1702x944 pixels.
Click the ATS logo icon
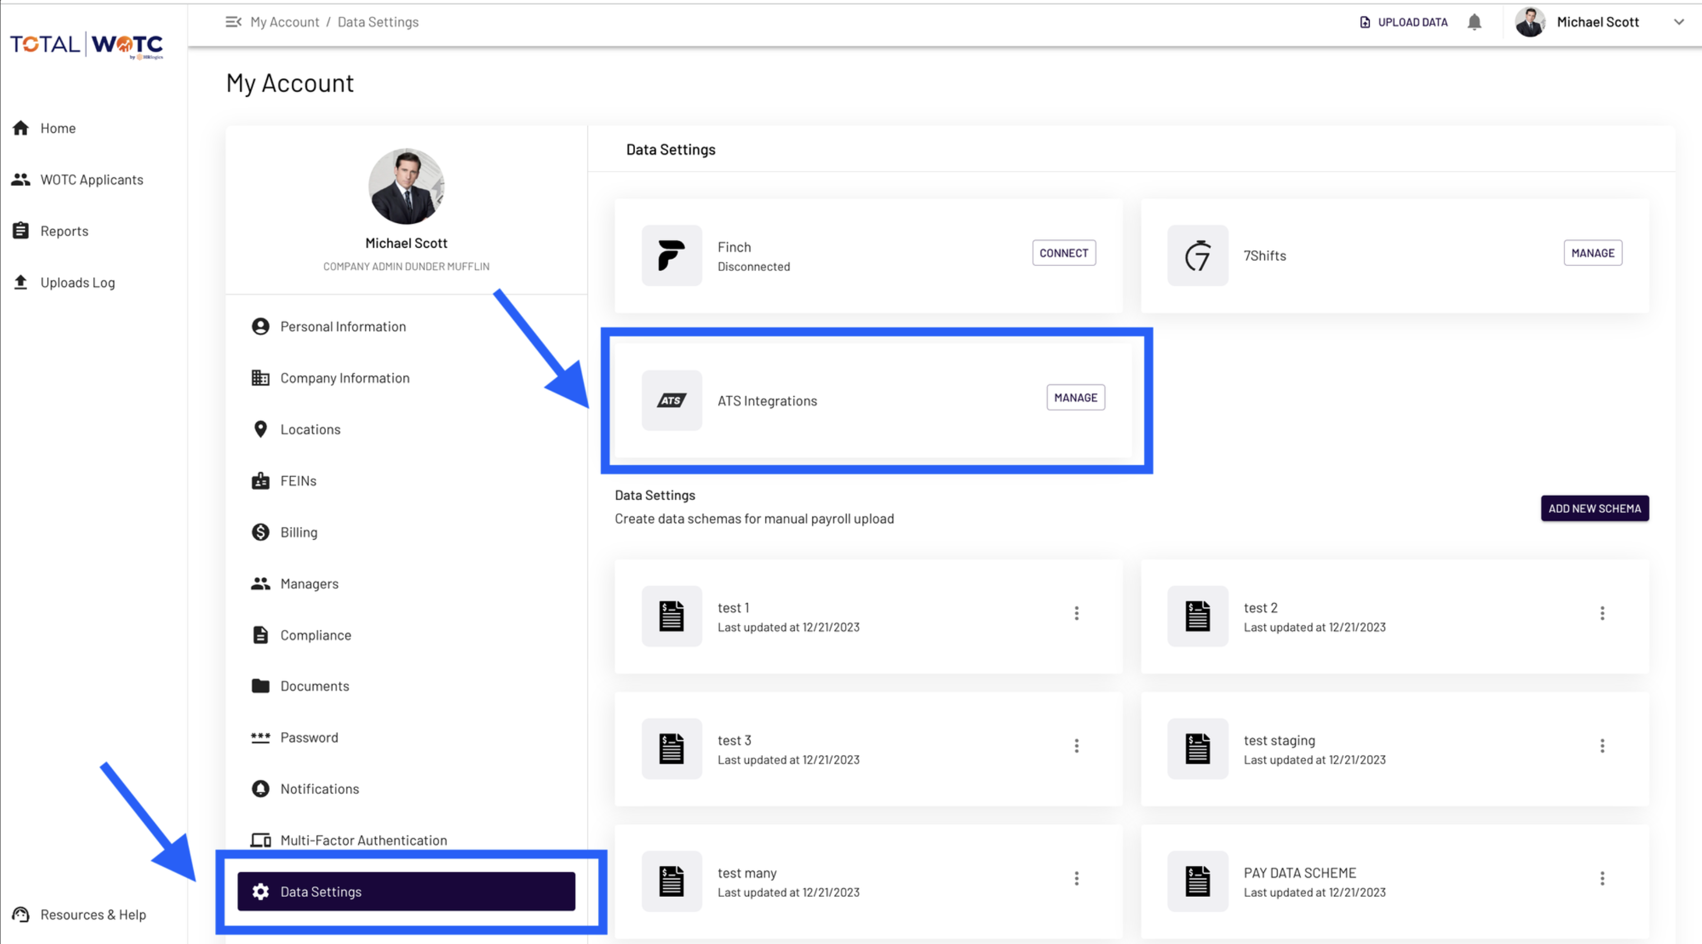(x=671, y=401)
